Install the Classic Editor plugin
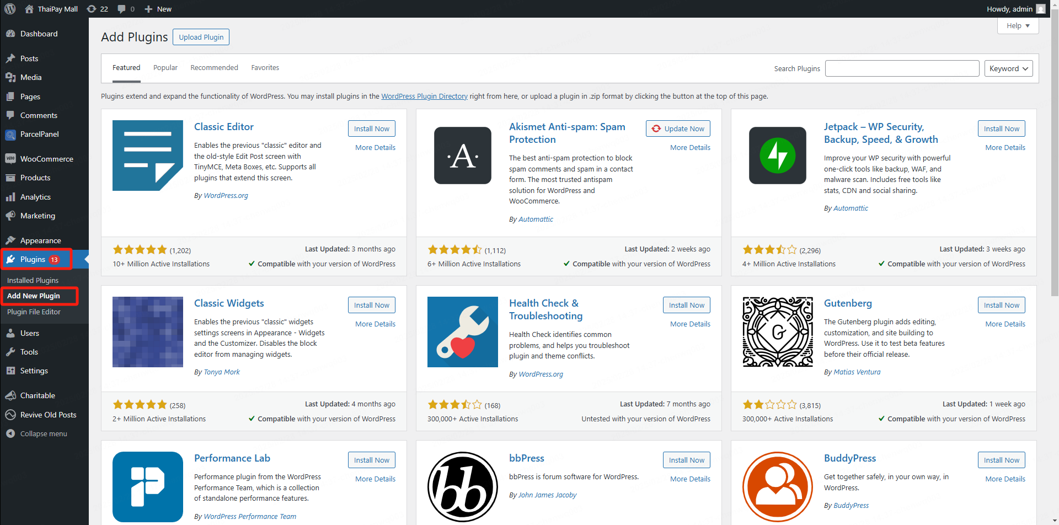The width and height of the screenshot is (1059, 525). click(371, 128)
